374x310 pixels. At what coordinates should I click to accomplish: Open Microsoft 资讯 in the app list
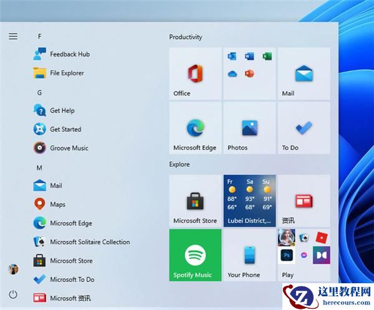62,298
